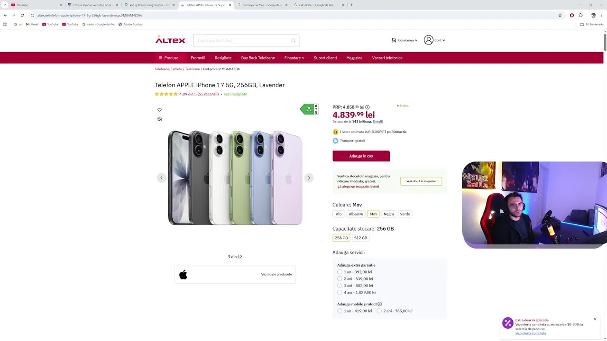This screenshot has width=607, height=341.
Task: Click the PRP price info icon
Action: pyautogui.click(x=368, y=108)
